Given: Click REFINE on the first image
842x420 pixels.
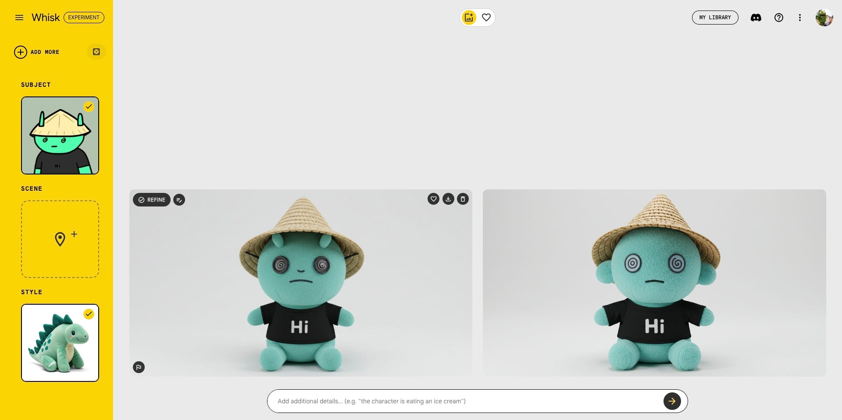Looking at the screenshot, I should [x=152, y=200].
